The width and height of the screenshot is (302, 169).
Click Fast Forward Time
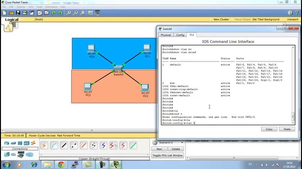[68, 136]
